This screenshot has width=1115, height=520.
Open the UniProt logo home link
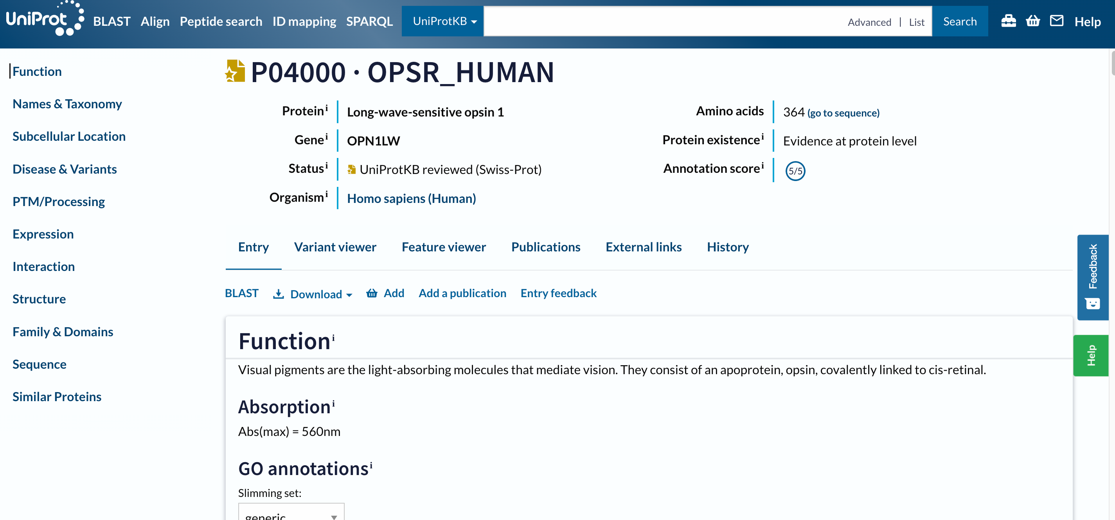[45, 18]
